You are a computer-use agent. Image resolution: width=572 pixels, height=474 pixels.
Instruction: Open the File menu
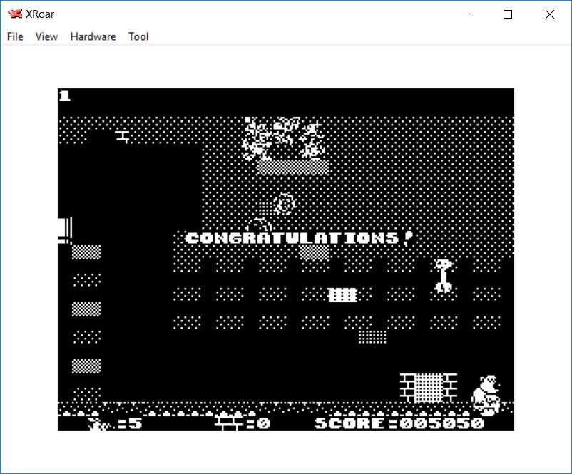[15, 36]
